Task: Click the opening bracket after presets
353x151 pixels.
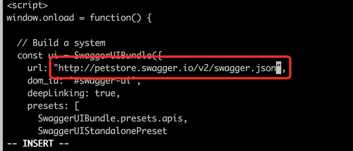Action: [x=77, y=106]
